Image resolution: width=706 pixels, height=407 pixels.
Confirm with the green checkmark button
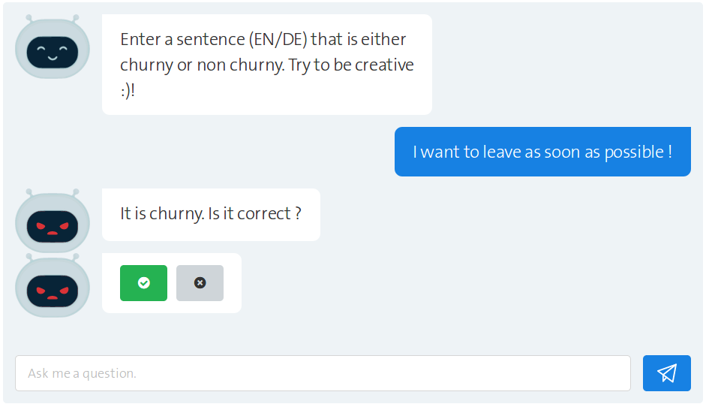pyautogui.click(x=143, y=282)
